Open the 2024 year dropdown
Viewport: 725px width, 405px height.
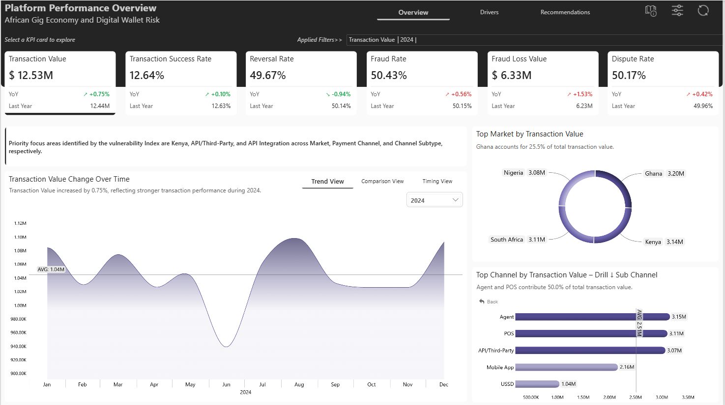click(x=435, y=200)
